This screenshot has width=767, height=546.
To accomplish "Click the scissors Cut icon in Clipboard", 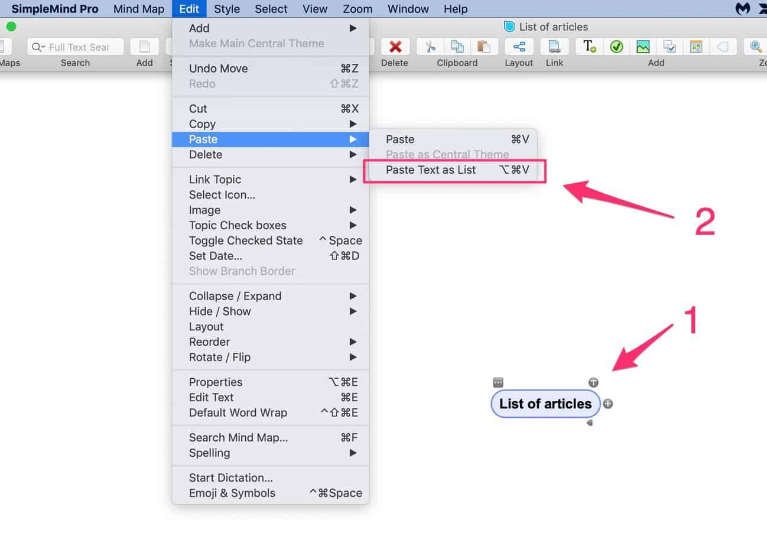I will tap(431, 47).
